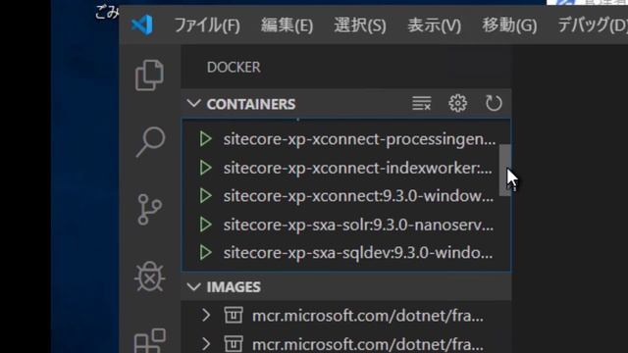Open the Explorer view in activity bar

pyautogui.click(x=149, y=76)
